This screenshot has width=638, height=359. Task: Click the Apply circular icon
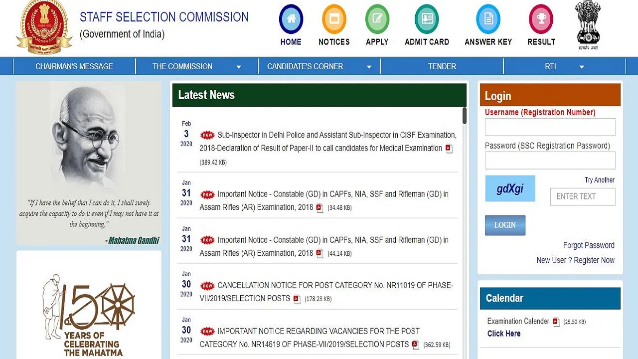point(377,19)
